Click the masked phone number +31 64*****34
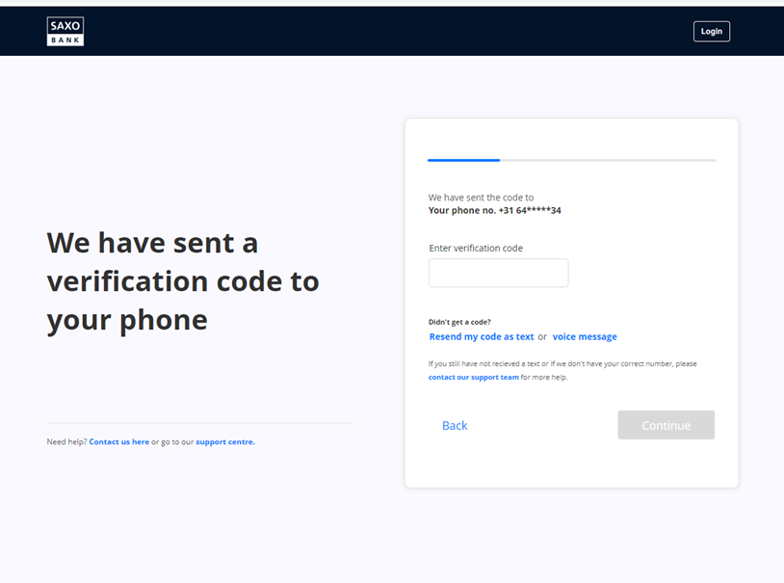784x583 pixels. tap(530, 210)
